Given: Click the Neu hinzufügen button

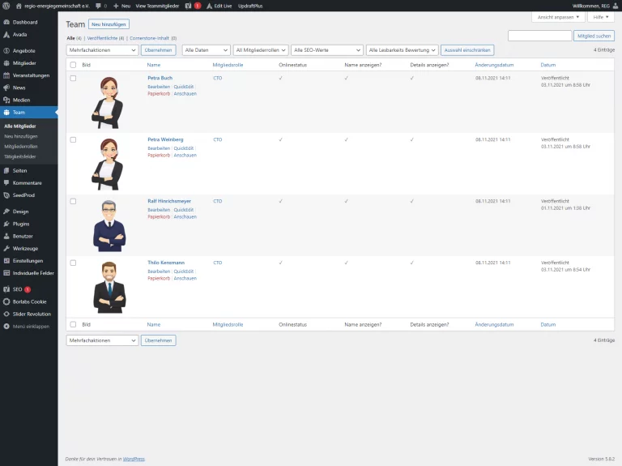Looking at the screenshot, I should pyautogui.click(x=109, y=24).
